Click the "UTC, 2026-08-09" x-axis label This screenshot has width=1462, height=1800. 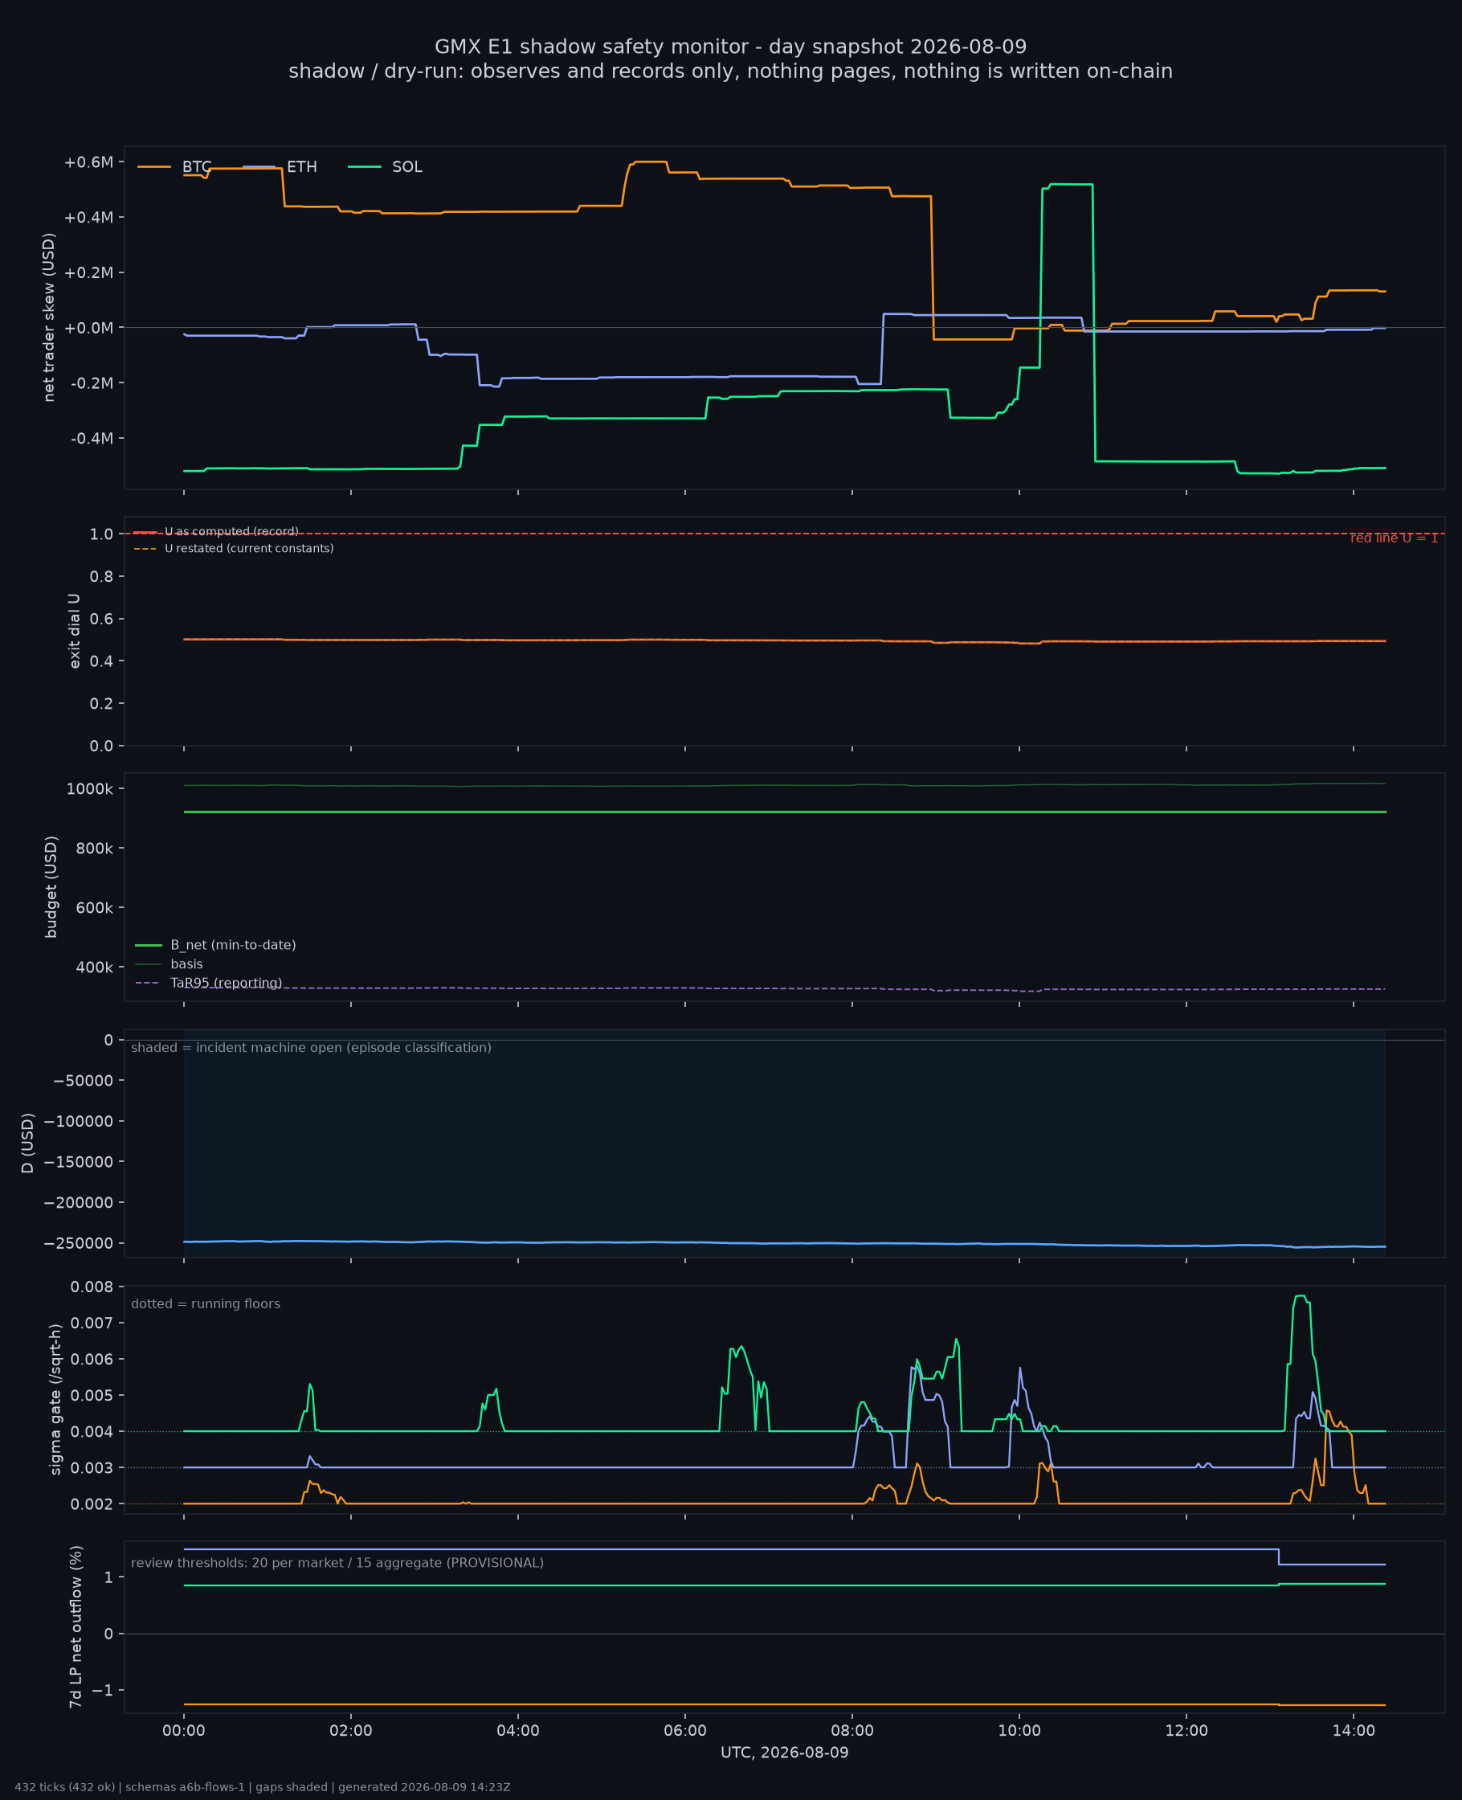point(785,1753)
